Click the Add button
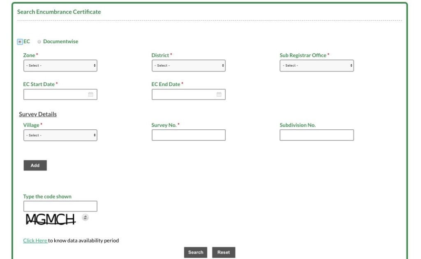421x259 pixels. point(35,166)
